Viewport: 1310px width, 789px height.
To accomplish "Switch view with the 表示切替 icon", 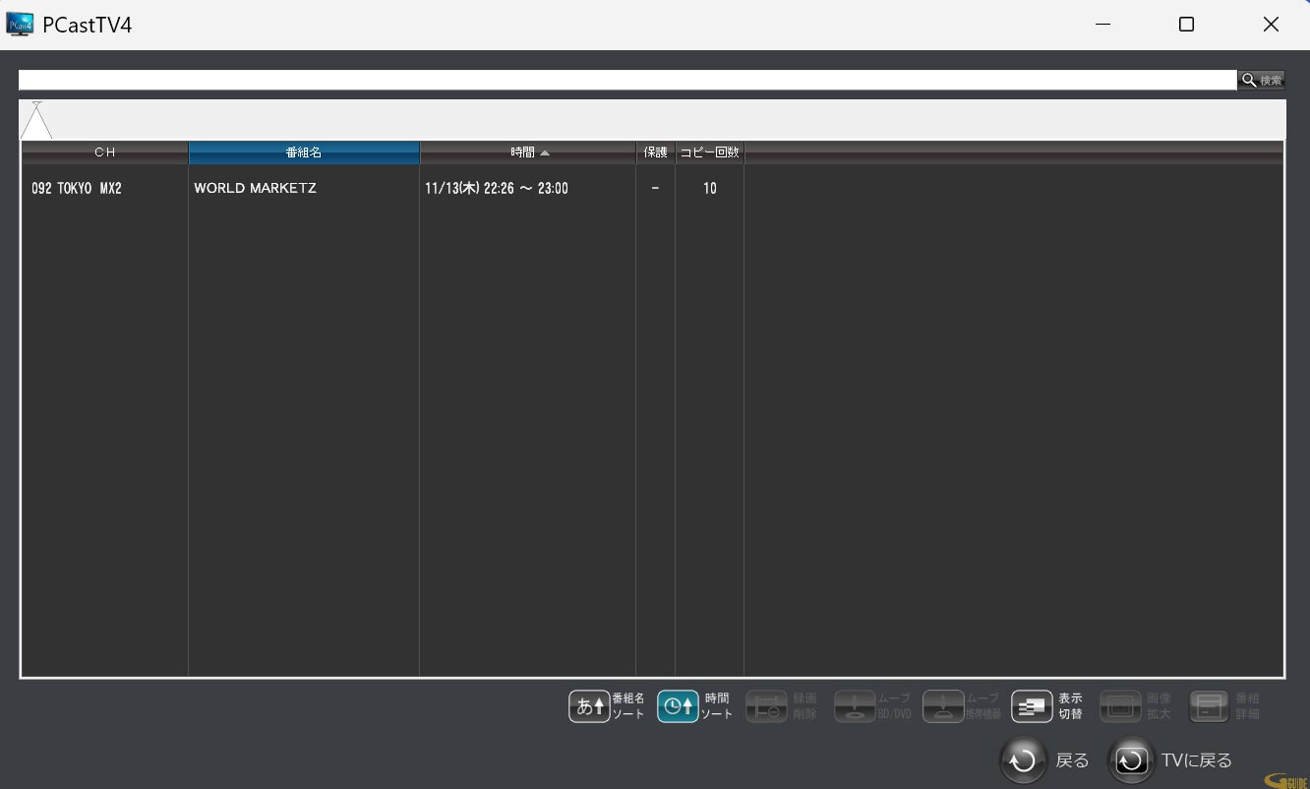I will [1032, 706].
